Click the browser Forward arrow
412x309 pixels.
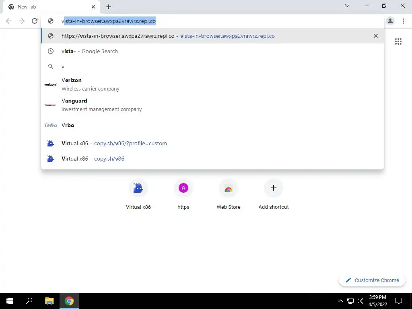click(x=22, y=21)
